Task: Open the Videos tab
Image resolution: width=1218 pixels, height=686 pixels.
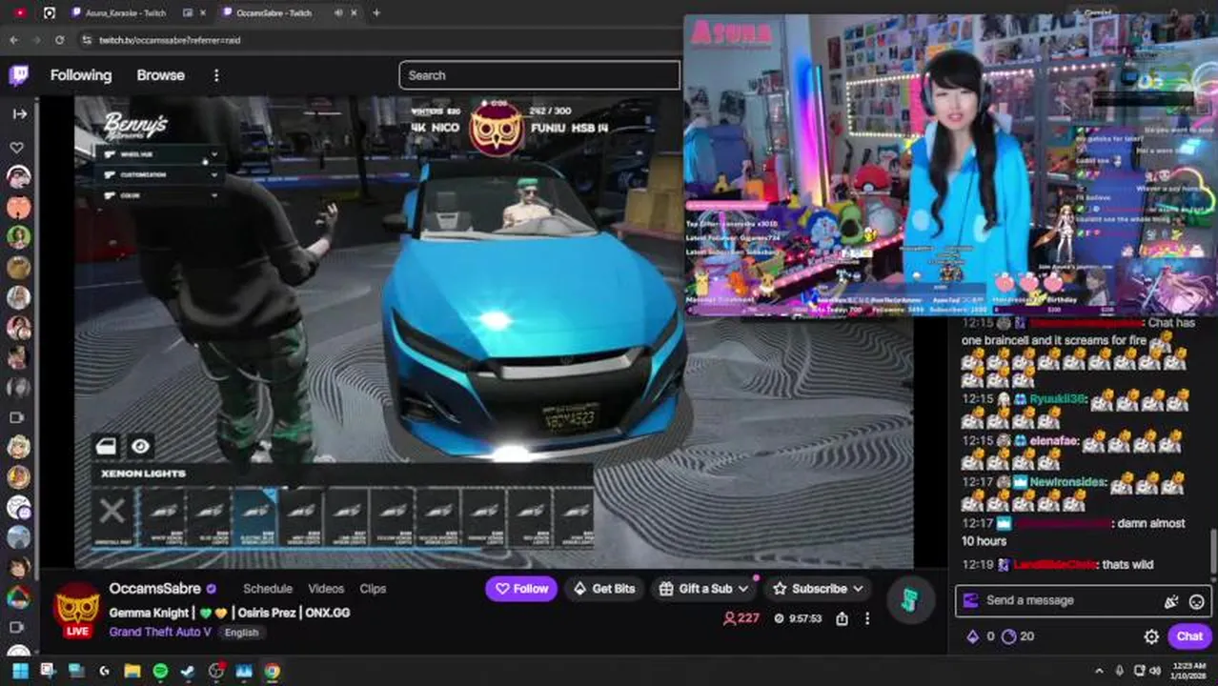Action: pyautogui.click(x=326, y=589)
